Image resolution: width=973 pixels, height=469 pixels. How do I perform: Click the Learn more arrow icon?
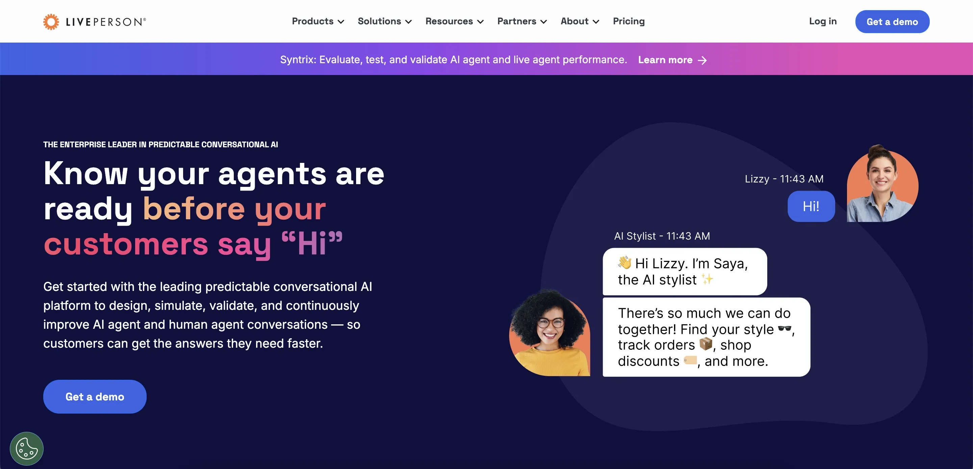click(x=703, y=60)
